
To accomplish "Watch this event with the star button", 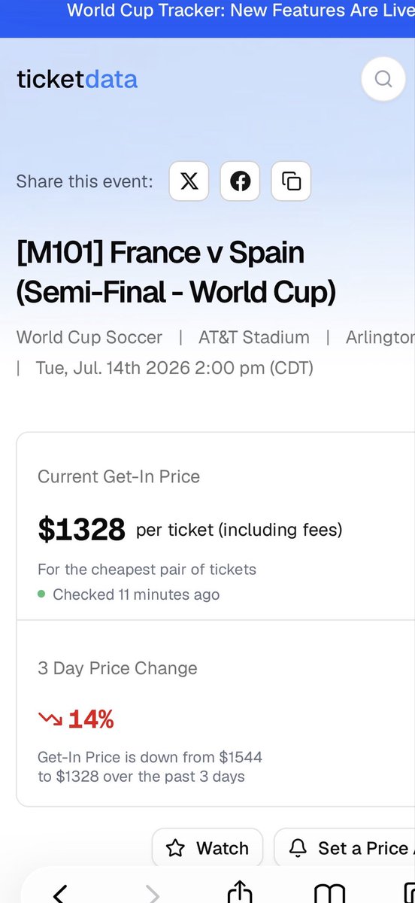I will point(207,848).
